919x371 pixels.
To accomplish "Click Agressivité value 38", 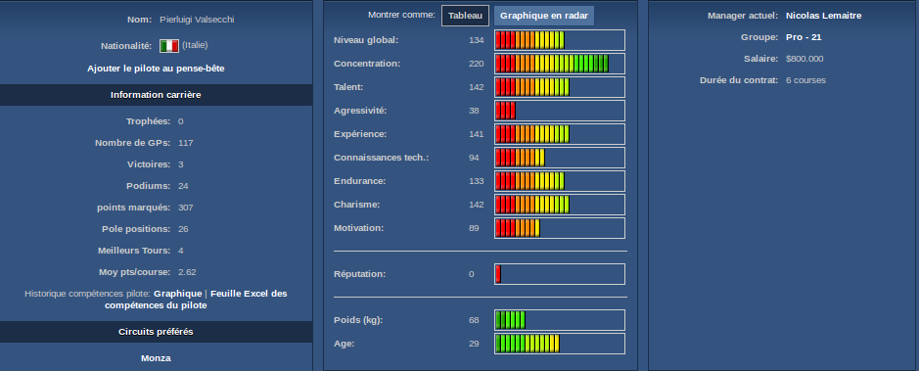I will 474,111.
